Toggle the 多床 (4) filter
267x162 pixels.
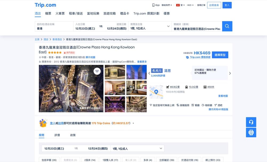(148, 160)
